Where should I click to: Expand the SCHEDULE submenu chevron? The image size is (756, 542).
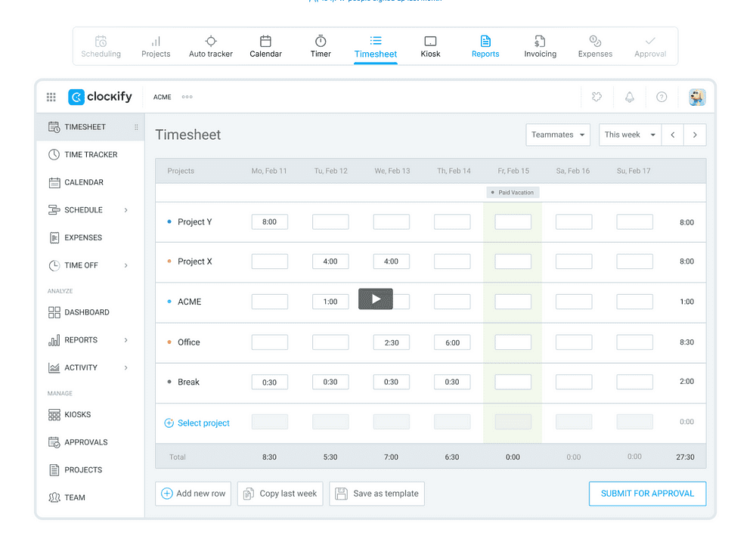125,209
